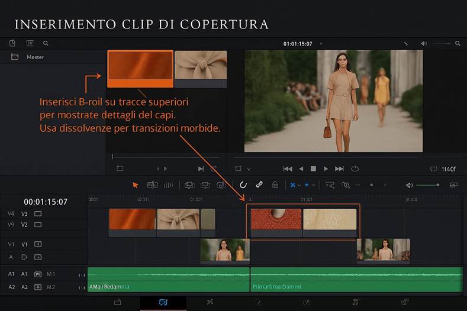Adjust the green timeline volume slider

[x=428, y=185]
